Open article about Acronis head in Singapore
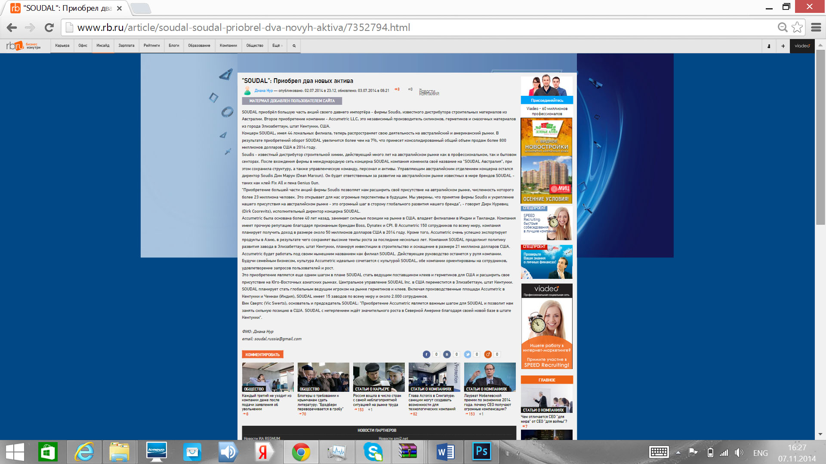 (x=432, y=403)
